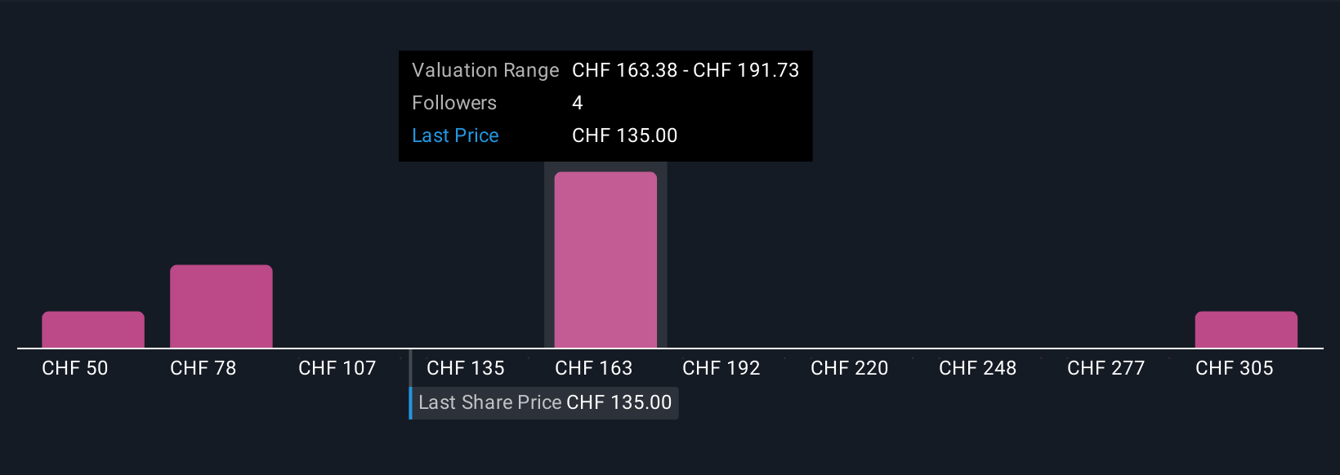The image size is (1340, 475).
Task: Select the CHF 107 axis label
Action: pos(337,368)
